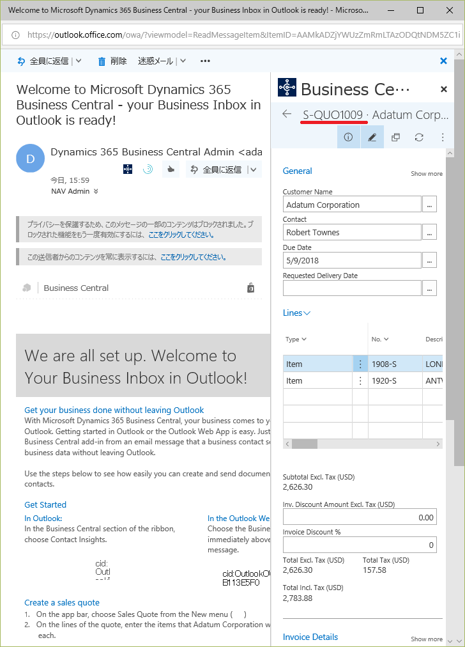Toggle the information (i) view icon
This screenshot has height=647, width=465.
pyautogui.click(x=348, y=137)
